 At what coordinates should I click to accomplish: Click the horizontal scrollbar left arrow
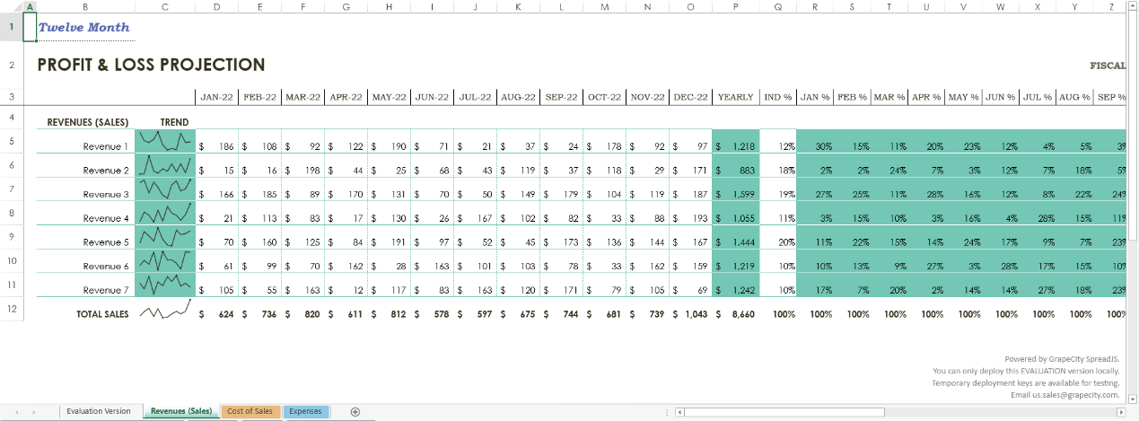pos(679,412)
